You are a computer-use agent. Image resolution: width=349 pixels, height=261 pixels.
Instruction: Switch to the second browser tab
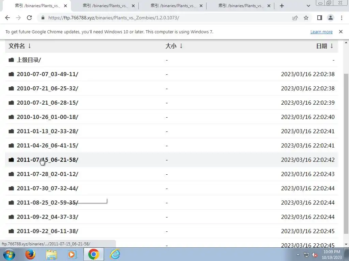pyautogui.click(x=105, y=6)
